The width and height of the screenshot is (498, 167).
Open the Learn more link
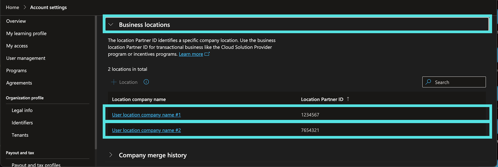pos(191,54)
